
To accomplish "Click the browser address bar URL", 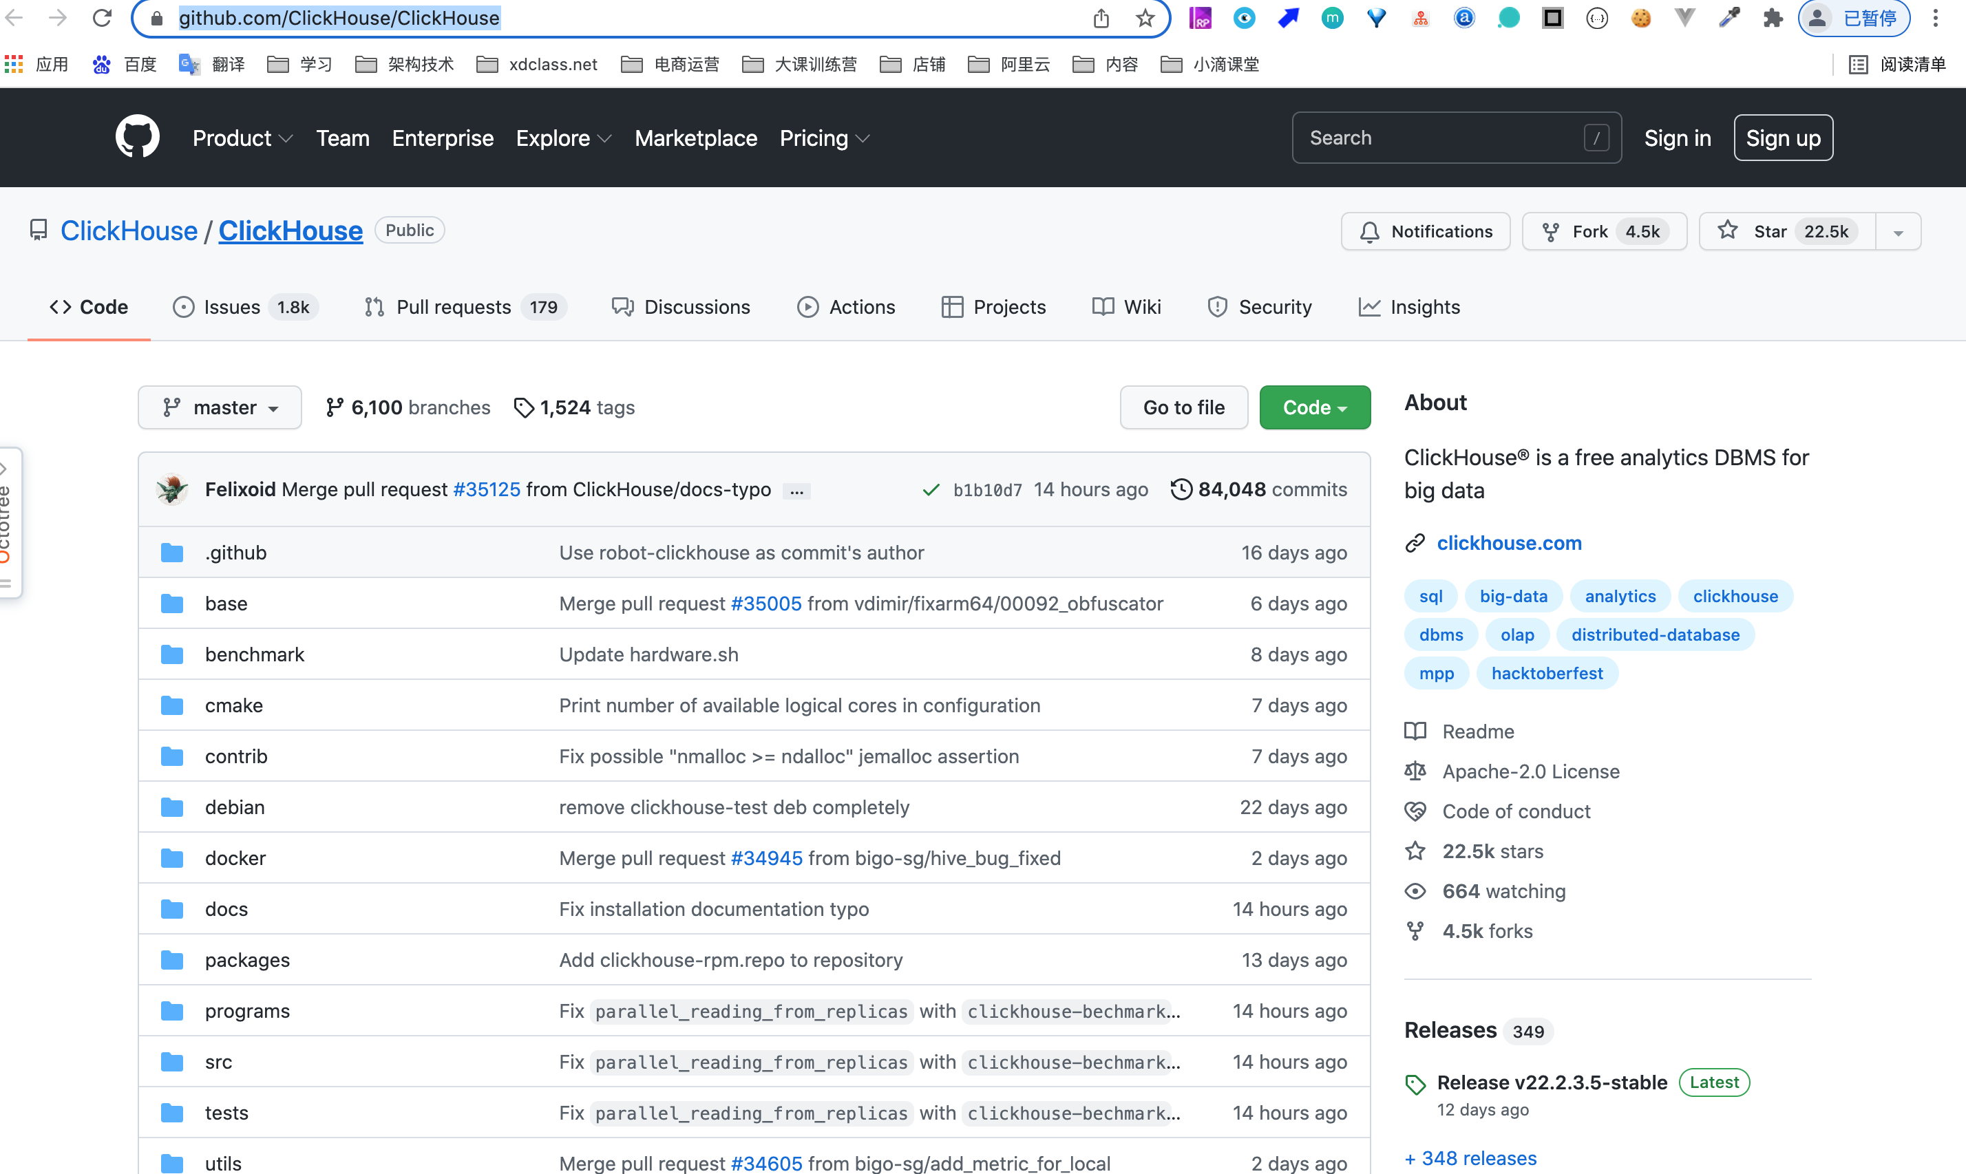I will pyautogui.click(x=339, y=17).
